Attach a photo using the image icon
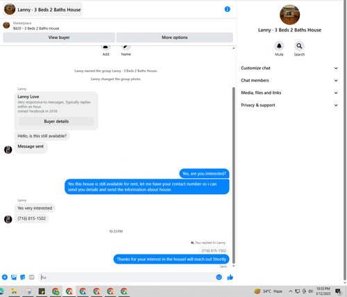The width and height of the screenshot is (347, 297). (14, 277)
